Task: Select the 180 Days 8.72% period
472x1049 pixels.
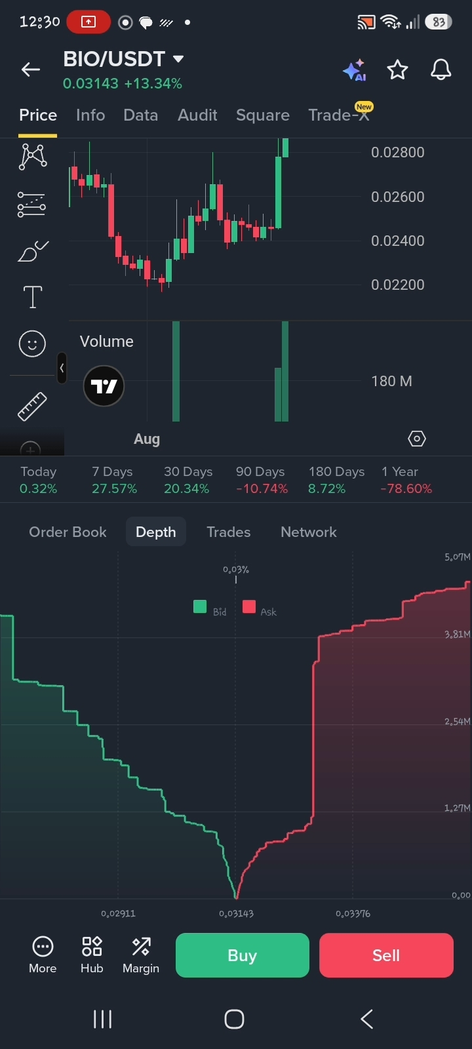Action: (336, 480)
